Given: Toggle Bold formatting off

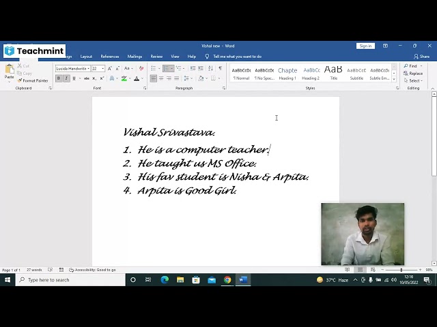Looking at the screenshot, I should click(59, 79).
